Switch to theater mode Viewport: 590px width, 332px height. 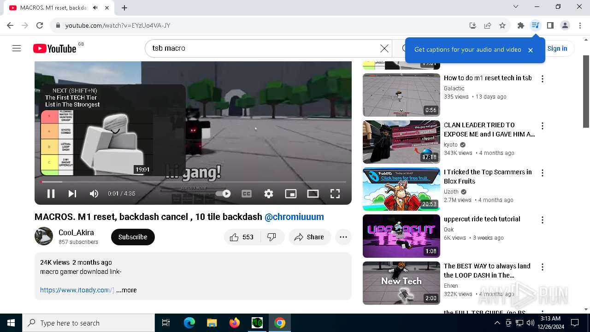tap(313, 194)
